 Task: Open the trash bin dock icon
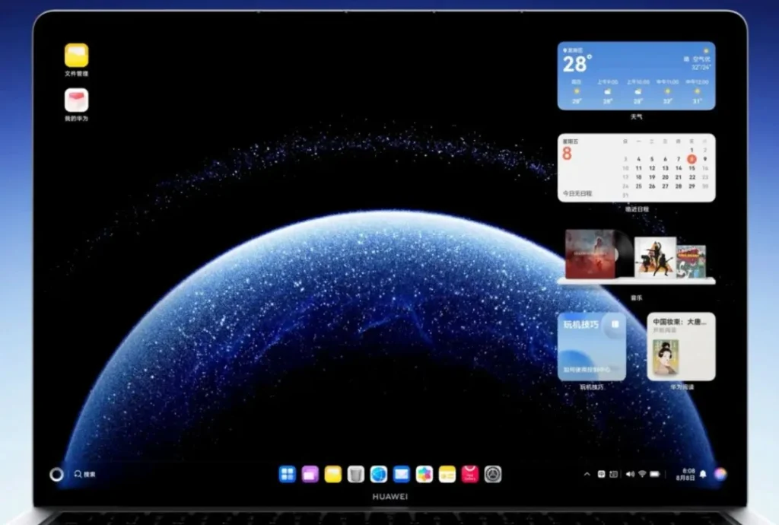click(x=356, y=474)
